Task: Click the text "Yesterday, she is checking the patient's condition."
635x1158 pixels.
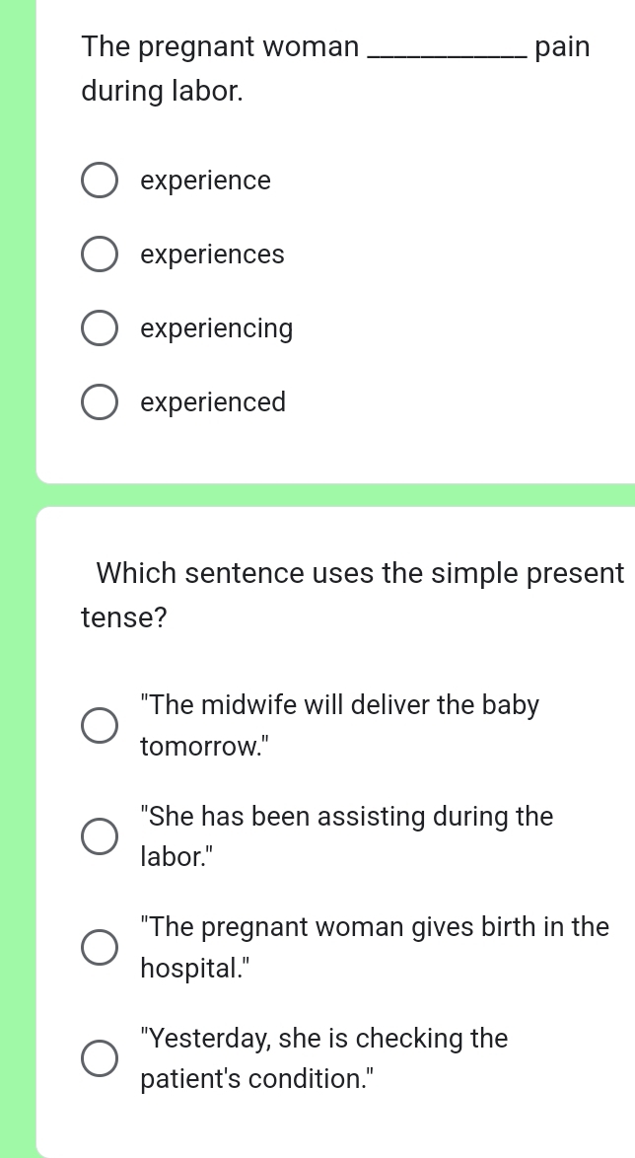Action: 324,1058
